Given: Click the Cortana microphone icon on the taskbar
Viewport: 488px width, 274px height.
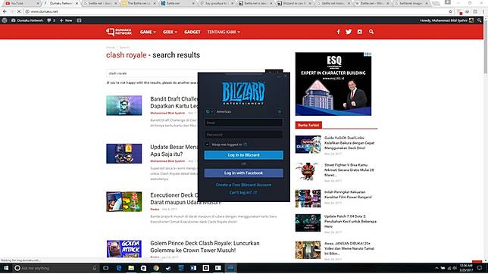Looking at the screenshot, I should 95,268.
